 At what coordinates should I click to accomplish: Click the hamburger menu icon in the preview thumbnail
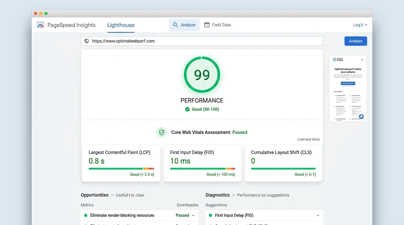(x=362, y=59)
